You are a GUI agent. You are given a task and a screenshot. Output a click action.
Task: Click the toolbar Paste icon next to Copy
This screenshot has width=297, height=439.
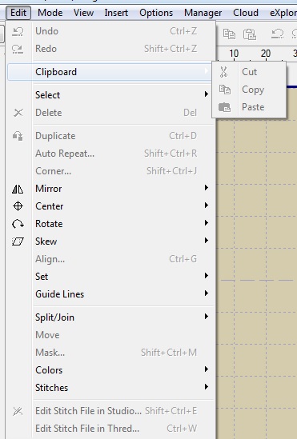[x=250, y=34]
